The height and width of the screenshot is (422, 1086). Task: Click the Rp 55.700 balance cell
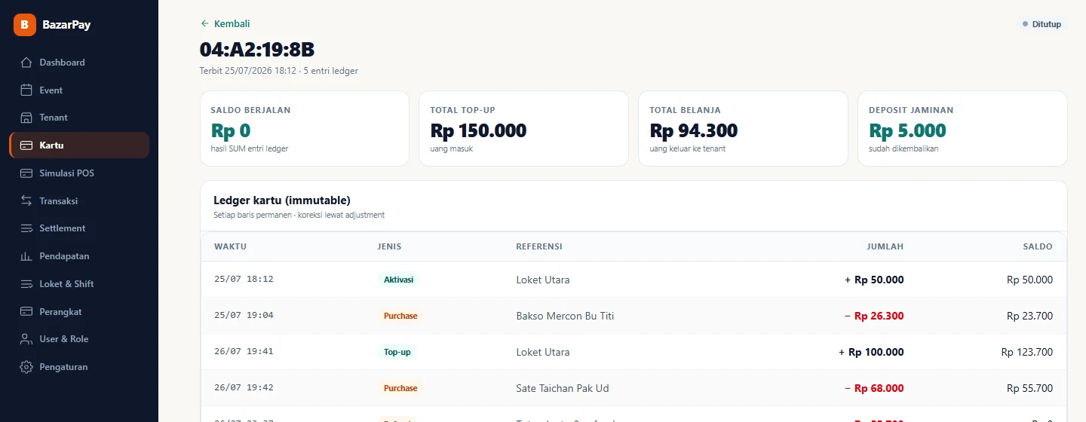coord(1030,388)
